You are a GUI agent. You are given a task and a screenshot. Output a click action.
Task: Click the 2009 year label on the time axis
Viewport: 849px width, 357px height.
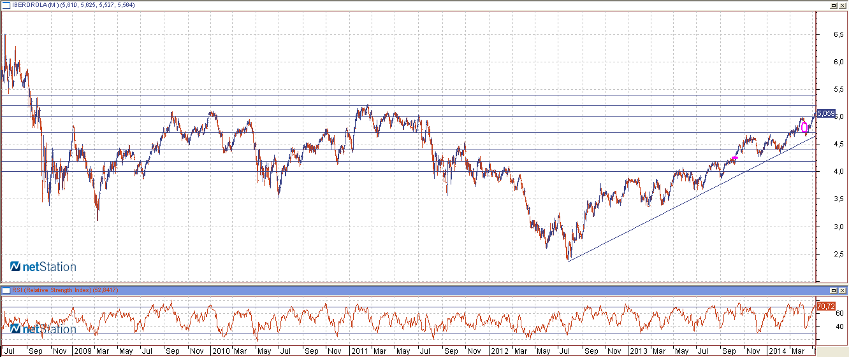(x=82, y=351)
